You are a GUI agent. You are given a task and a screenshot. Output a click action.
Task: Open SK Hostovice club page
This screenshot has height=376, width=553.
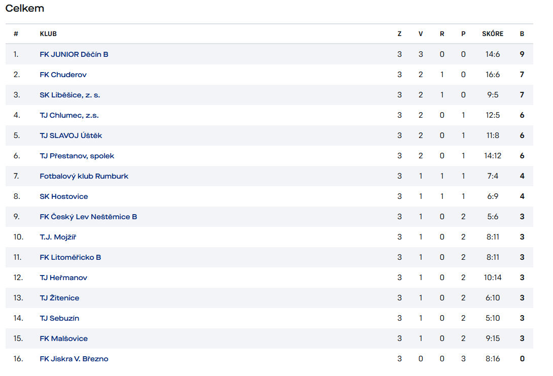coord(64,196)
